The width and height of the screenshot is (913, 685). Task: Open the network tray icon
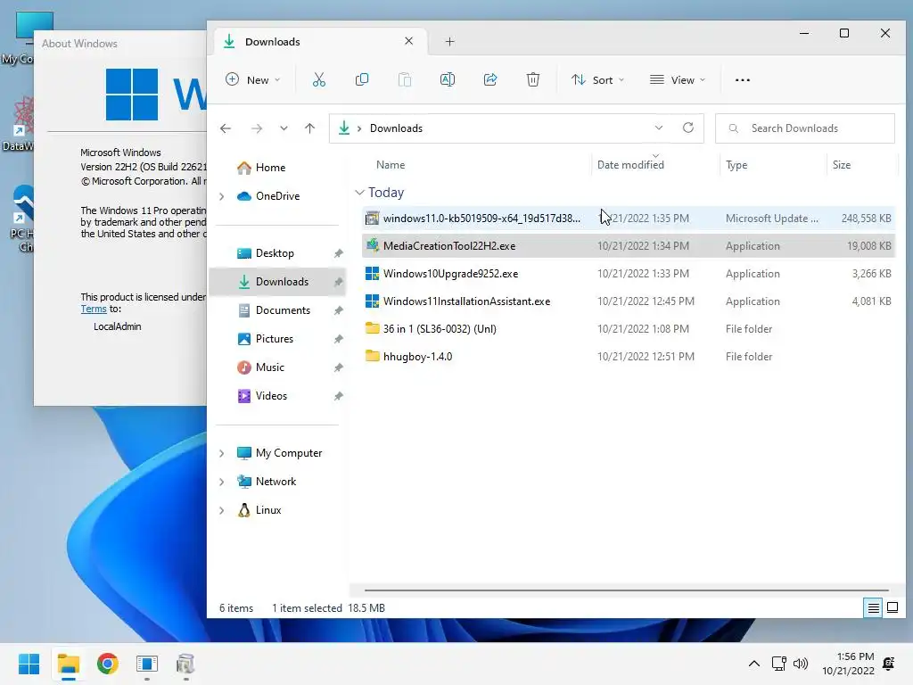tap(778, 664)
